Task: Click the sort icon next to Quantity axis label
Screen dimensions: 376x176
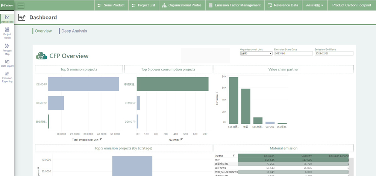Action: [x=182, y=139]
